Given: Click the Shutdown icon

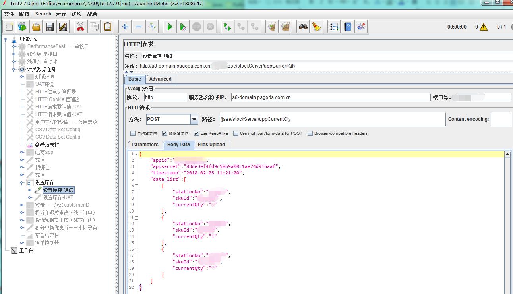Looking at the screenshot, I should point(210,27).
